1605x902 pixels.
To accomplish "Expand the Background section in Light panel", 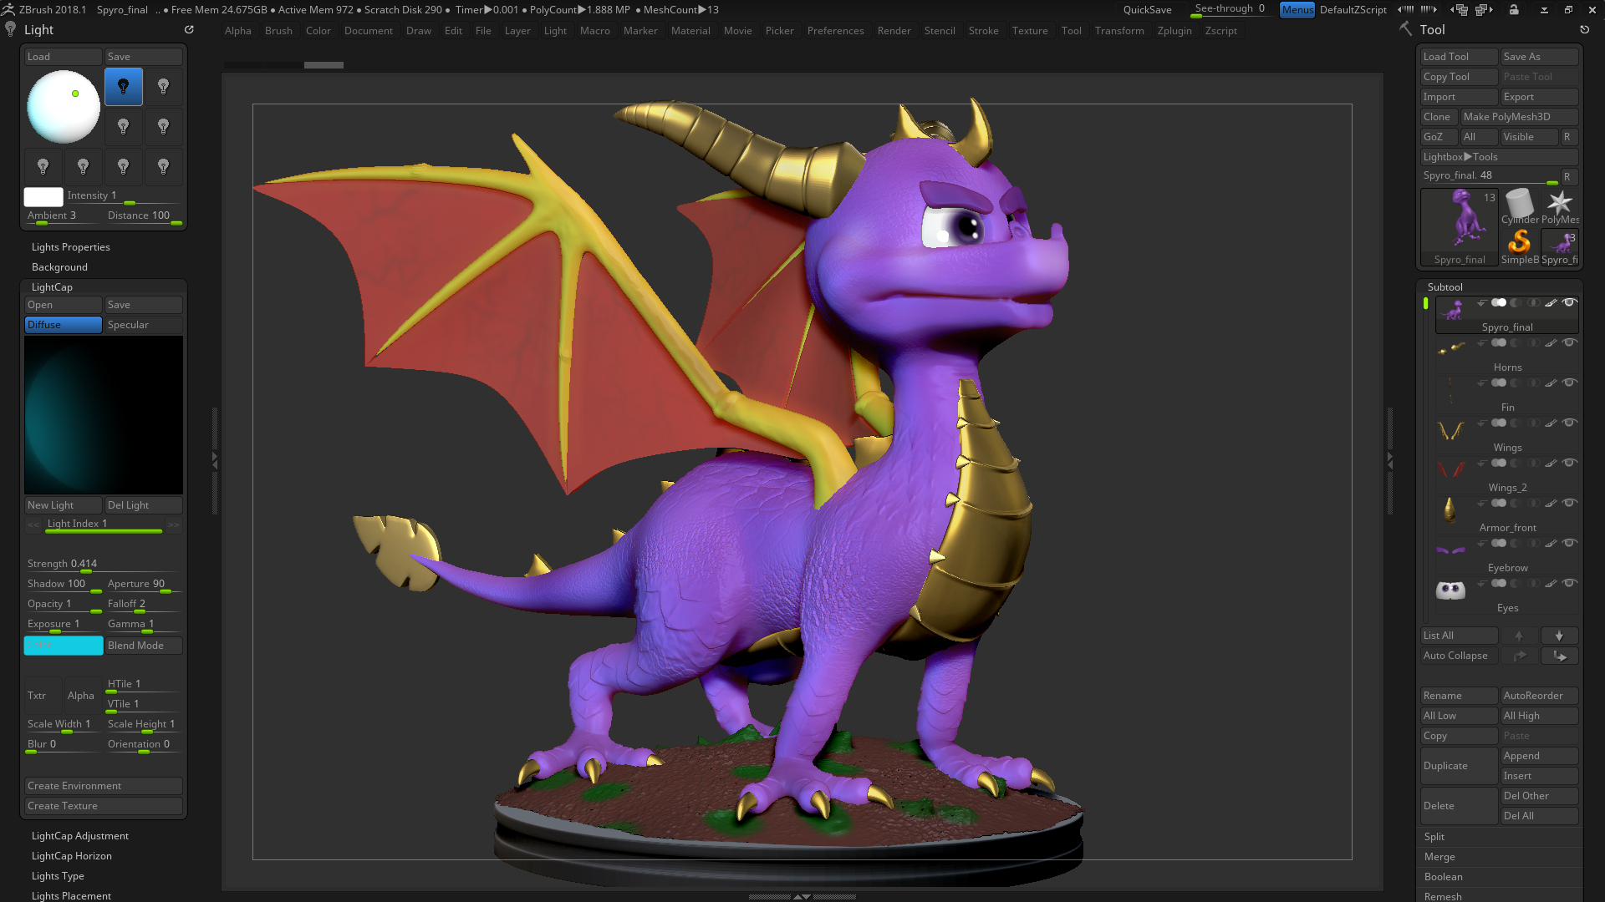I will click(59, 266).
